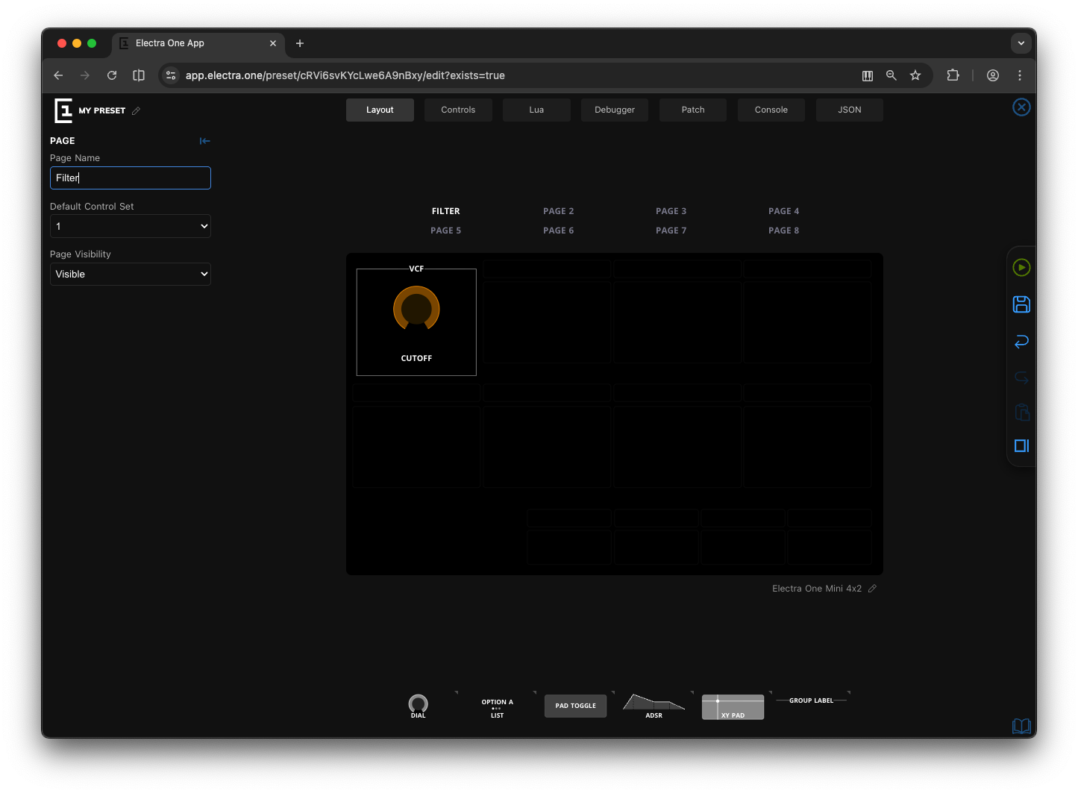The image size is (1078, 793).
Task: Click into the Page Name input field
Action: point(131,178)
